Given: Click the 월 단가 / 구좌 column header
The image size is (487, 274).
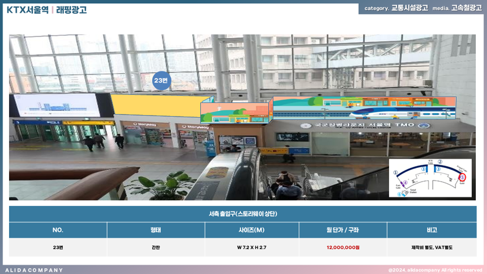Looking at the screenshot, I should 343,230.
